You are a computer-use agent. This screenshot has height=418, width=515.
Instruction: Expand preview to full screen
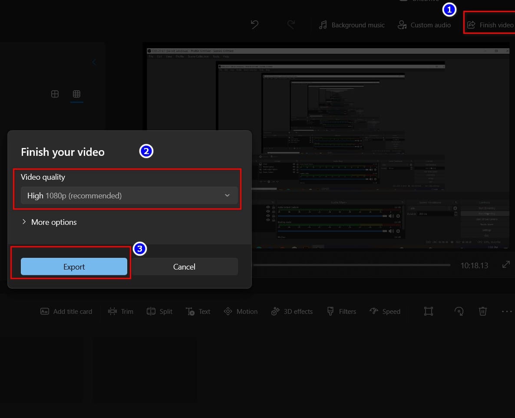tap(506, 265)
